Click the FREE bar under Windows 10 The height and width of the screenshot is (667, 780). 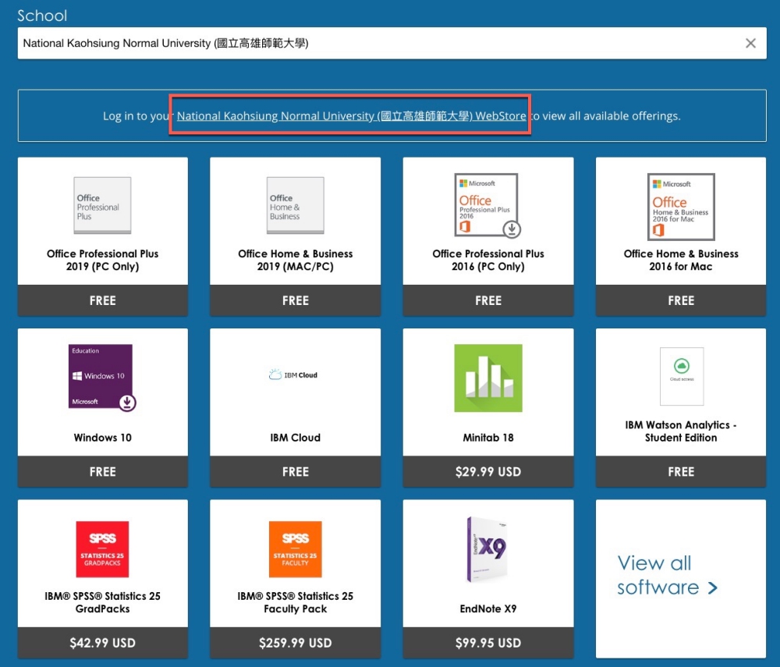click(102, 472)
